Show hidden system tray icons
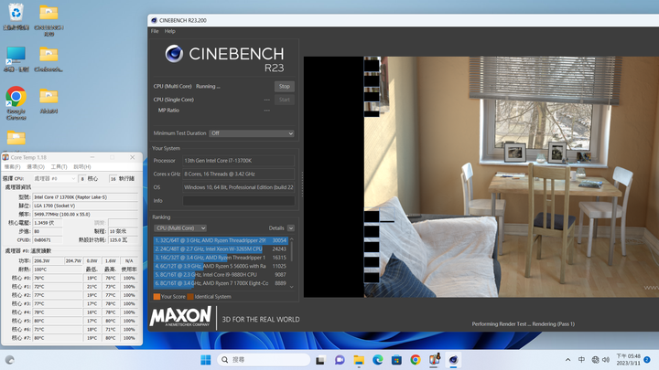 (567, 360)
